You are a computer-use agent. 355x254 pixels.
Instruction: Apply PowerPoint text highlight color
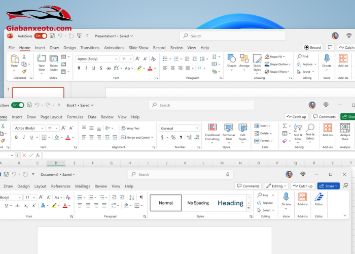[139, 68]
